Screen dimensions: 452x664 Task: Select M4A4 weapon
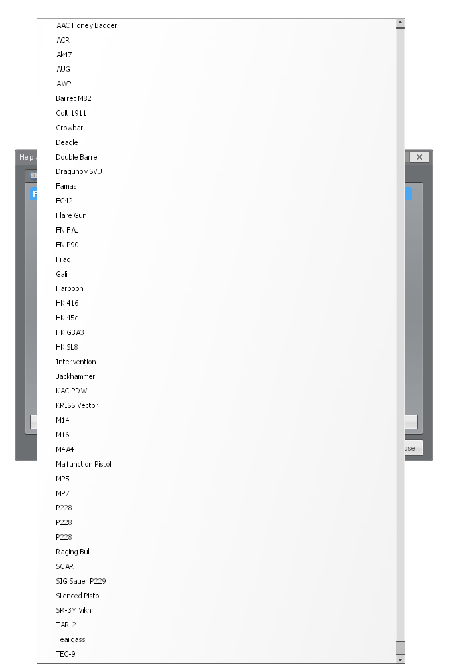tap(216, 449)
